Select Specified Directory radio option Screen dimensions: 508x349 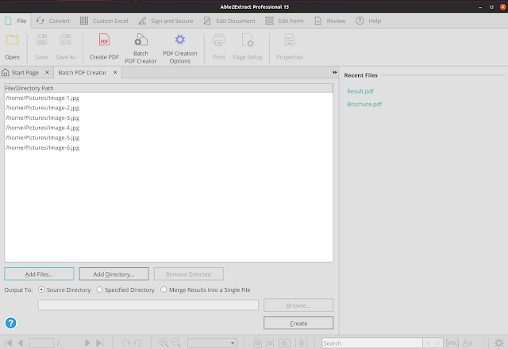point(99,290)
